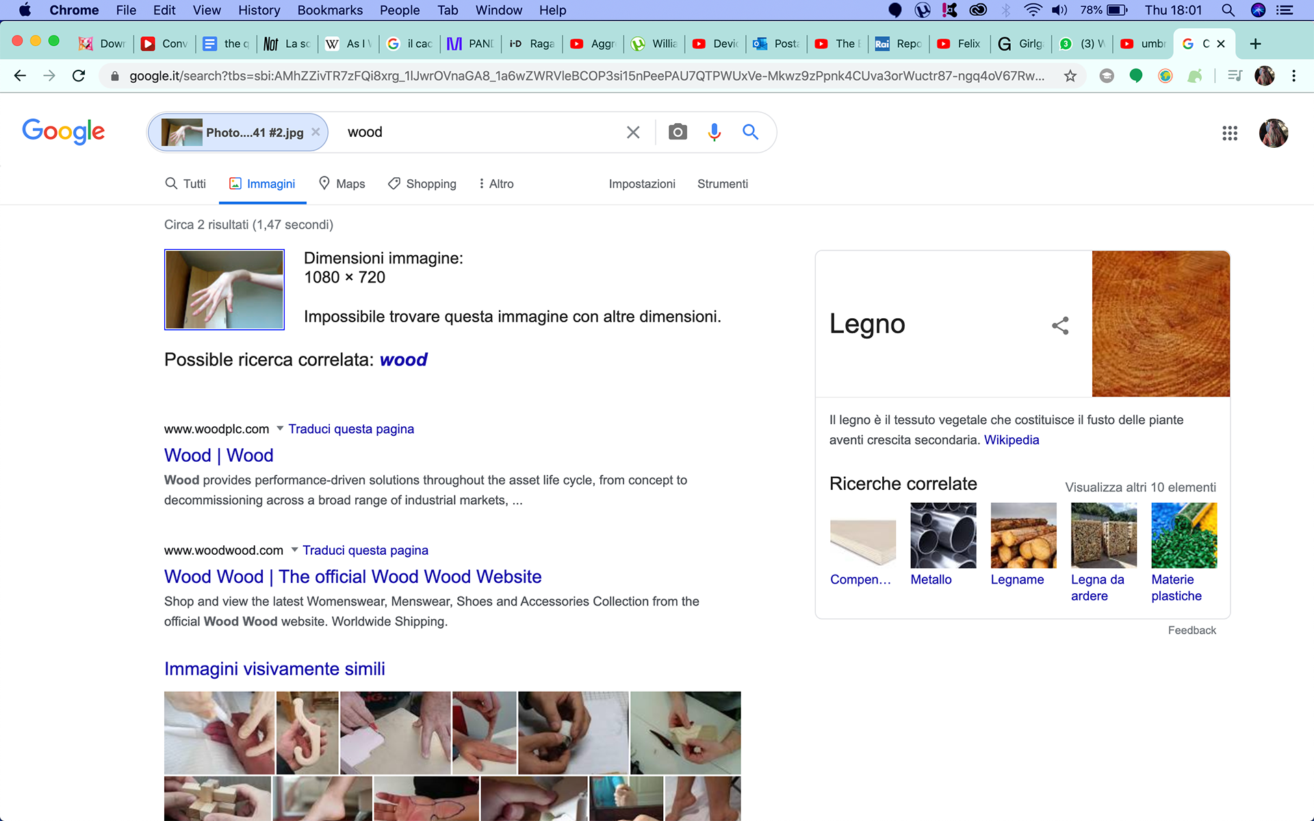
Task: Open Immagini visivamente simili heading link
Action: pos(274,669)
